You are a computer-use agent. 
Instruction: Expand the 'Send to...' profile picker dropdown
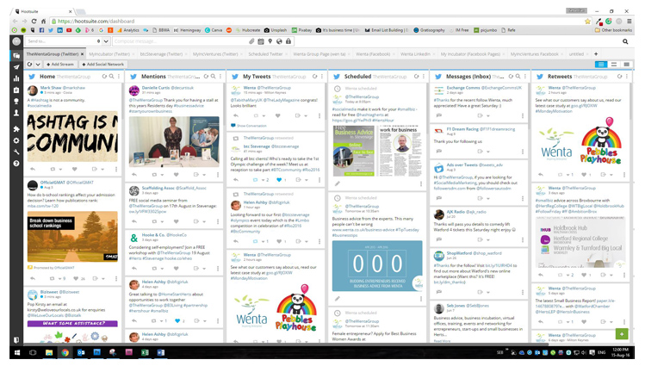(105, 41)
